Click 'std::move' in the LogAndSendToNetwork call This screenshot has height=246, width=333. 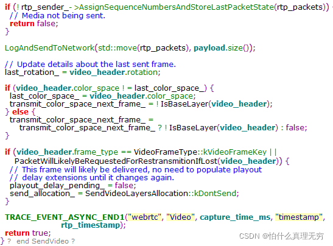tap(117, 47)
